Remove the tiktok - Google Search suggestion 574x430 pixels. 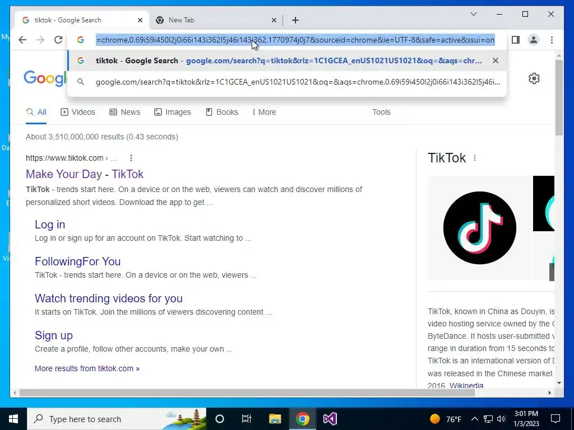pyautogui.click(x=496, y=60)
